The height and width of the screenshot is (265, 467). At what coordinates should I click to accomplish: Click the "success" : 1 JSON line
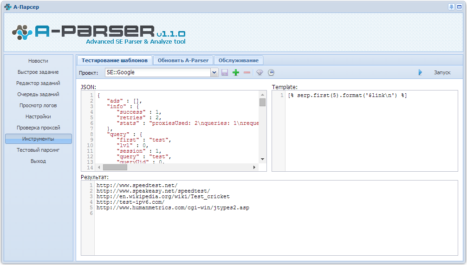[139, 112]
